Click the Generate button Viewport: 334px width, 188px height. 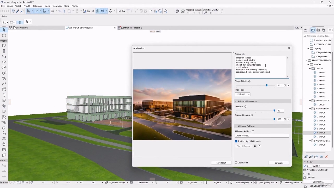(278, 163)
